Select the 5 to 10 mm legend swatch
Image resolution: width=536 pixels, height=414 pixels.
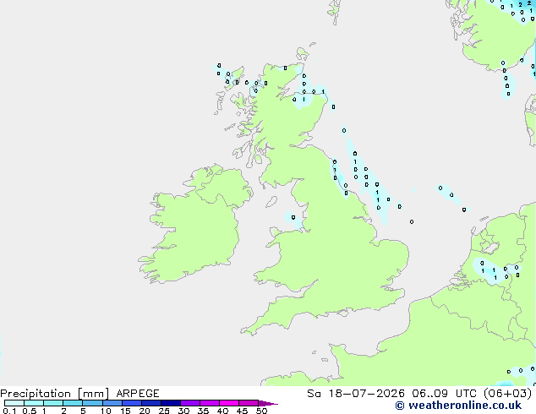click(93, 403)
